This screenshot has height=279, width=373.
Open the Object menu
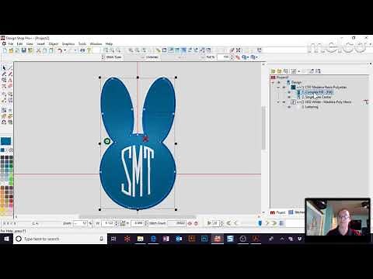click(x=54, y=44)
